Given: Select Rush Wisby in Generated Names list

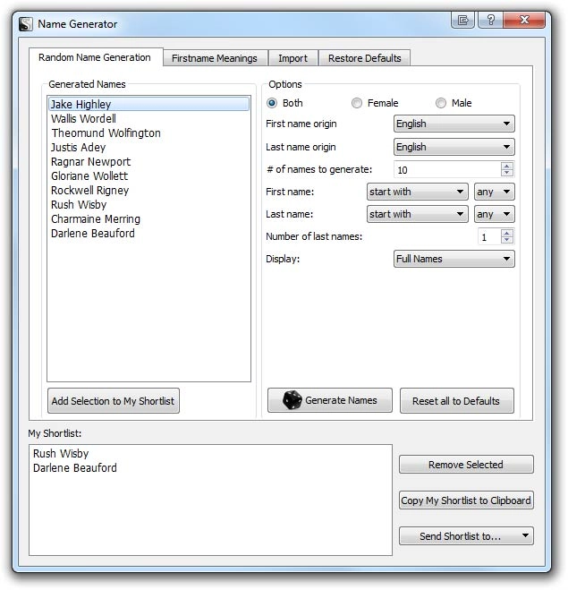Looking at the screenshot, I should coord(148,205).
